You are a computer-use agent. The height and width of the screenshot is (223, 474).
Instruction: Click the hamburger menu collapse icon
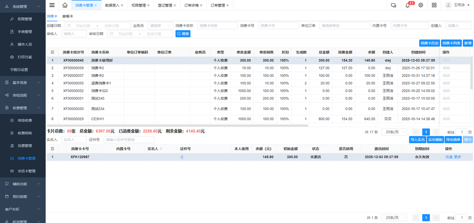tap(52, 5)
